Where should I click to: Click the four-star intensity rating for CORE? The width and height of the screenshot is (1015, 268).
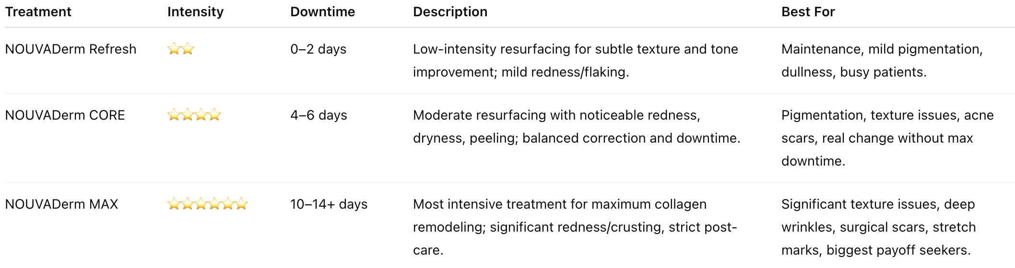(194, 115)
